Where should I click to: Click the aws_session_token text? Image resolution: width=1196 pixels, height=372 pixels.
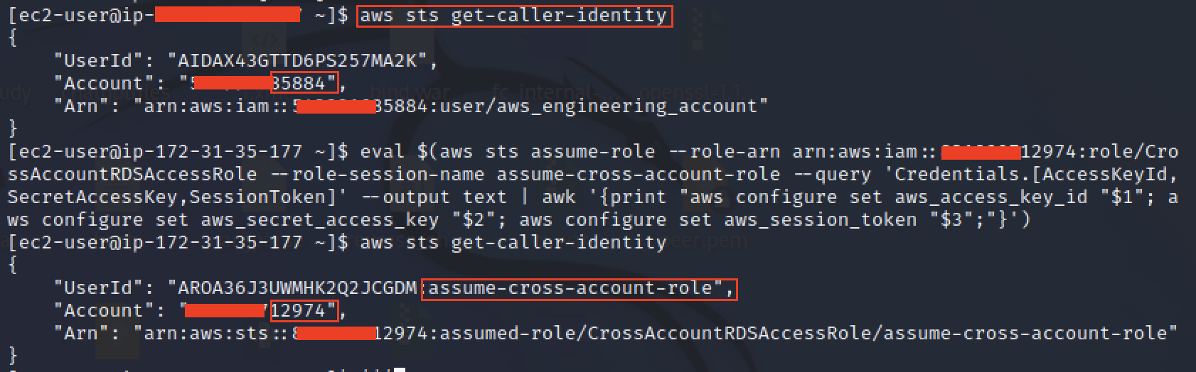click(821, 220)
